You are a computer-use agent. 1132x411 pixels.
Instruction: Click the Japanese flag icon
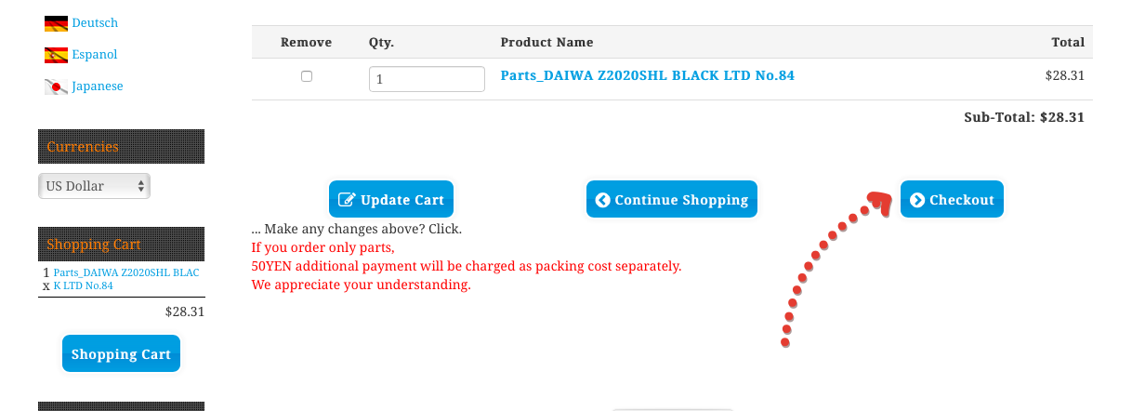56,86
